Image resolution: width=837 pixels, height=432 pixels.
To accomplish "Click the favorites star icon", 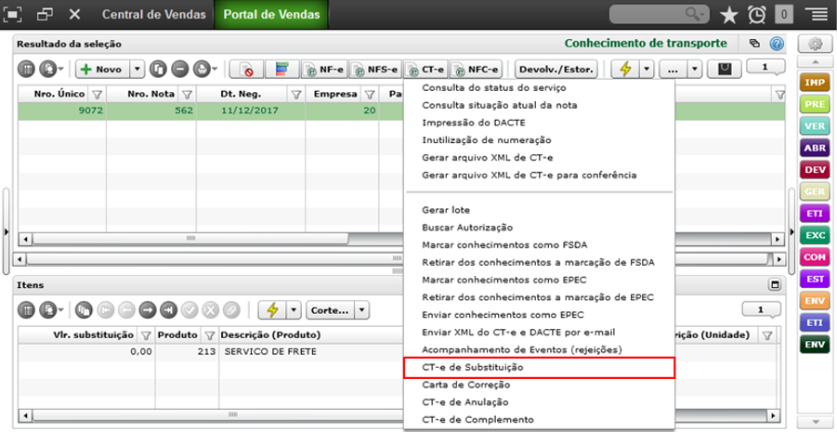I will pyautogui.click(x=728, y=15).
